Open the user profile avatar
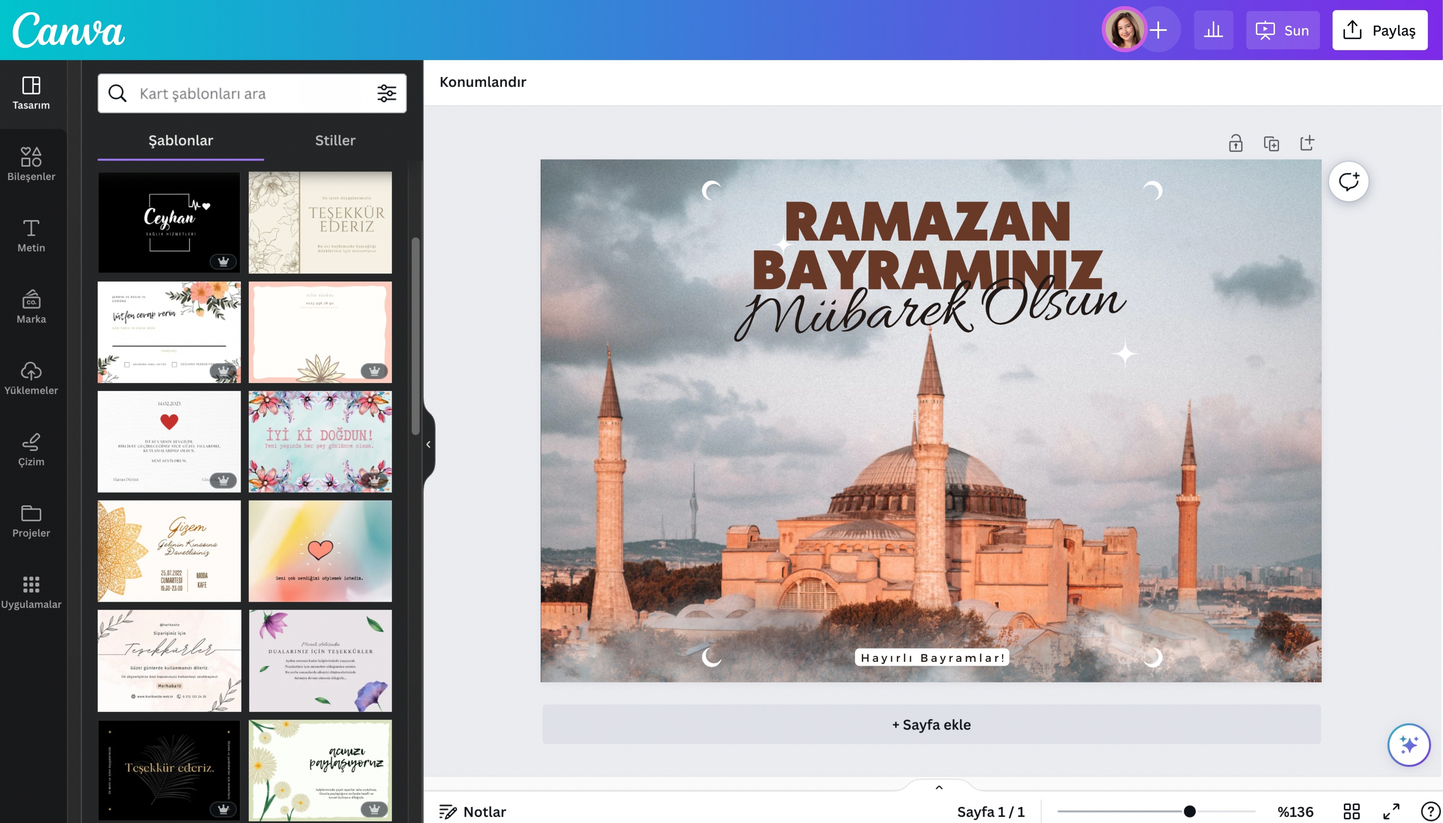The height and width of the screenshot is (823, 1443). pos(1124,30)
